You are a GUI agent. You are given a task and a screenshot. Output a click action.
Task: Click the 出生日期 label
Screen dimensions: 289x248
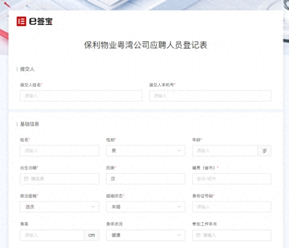coord(28,168)
